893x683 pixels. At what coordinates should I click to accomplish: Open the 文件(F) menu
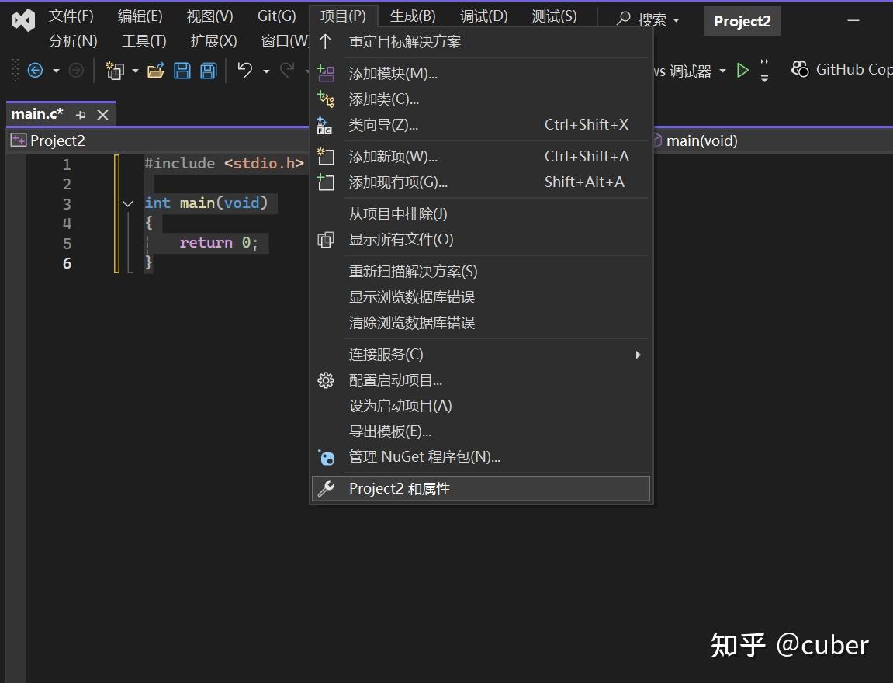pos(71,16)
